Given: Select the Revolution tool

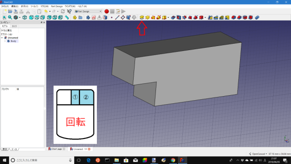Looking at the screenshot, I should point(147,17).
